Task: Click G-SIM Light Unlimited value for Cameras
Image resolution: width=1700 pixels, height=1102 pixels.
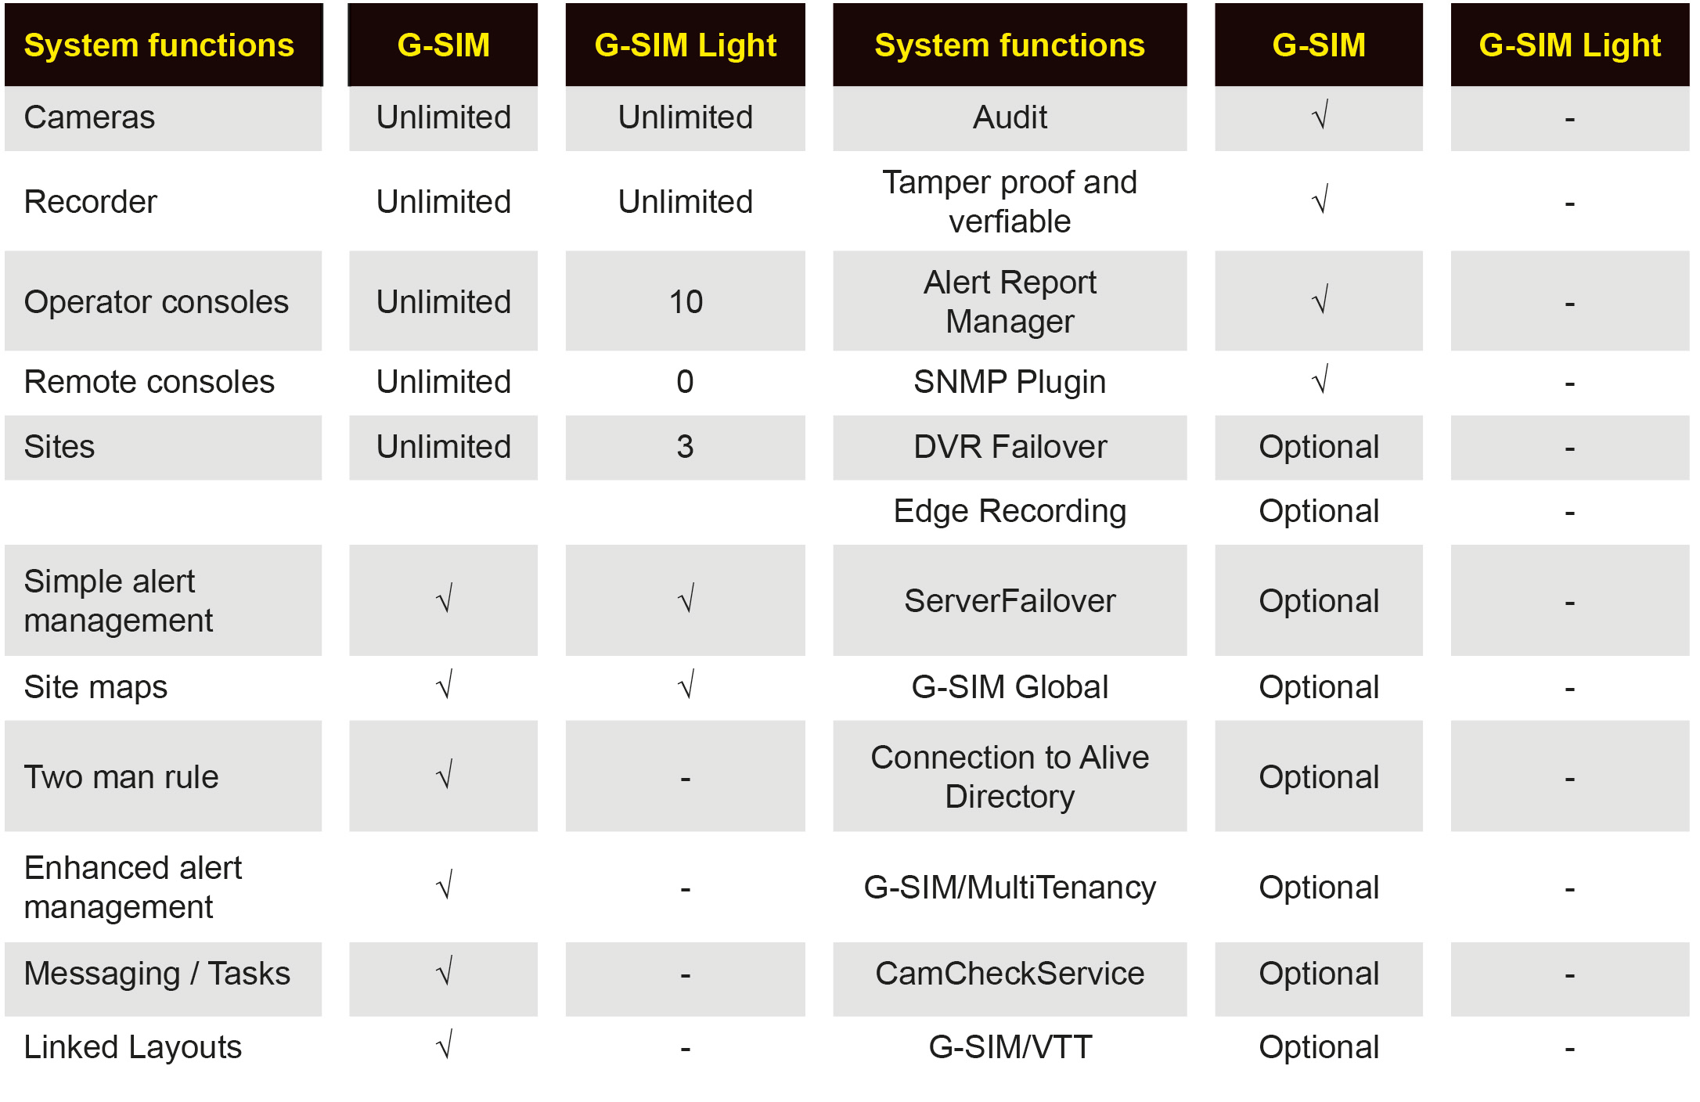Action: [686, 117]
